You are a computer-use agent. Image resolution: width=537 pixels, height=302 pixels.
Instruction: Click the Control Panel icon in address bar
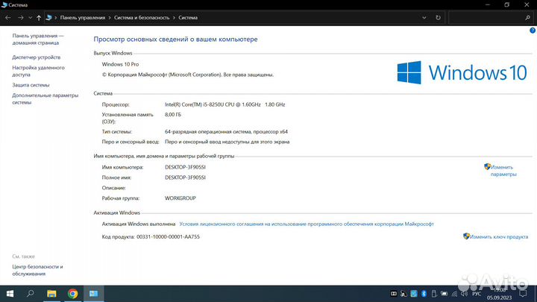(x=48, y=17)
